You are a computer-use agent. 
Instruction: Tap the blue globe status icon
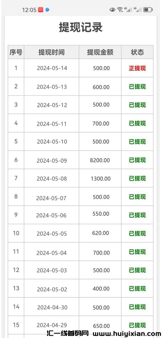click(47, 10)
